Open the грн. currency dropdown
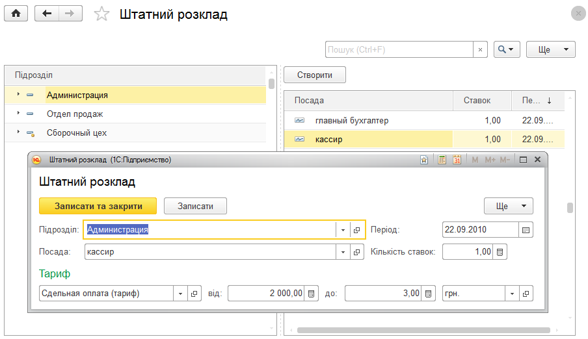This screenshot has width=588, height=339. pyautogui.click(x=512, y=294)
